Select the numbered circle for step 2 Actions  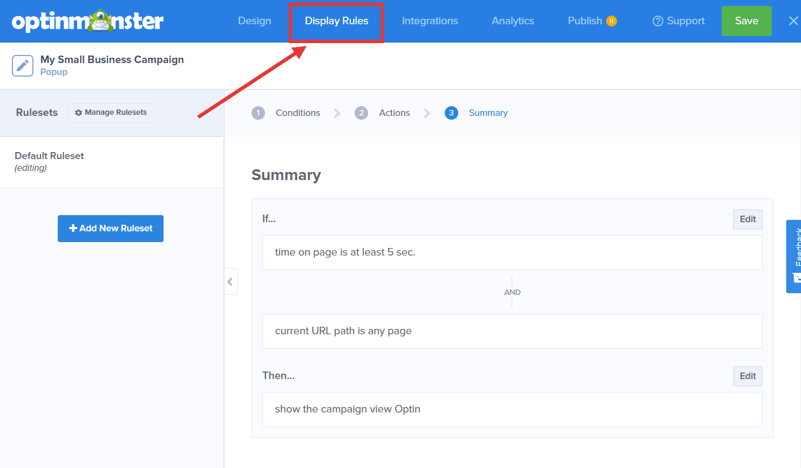(x=361, y=113)
